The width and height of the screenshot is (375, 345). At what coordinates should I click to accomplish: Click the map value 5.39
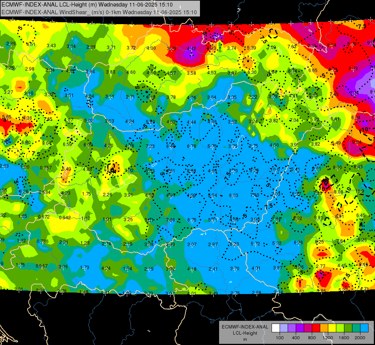pos(251,48)
